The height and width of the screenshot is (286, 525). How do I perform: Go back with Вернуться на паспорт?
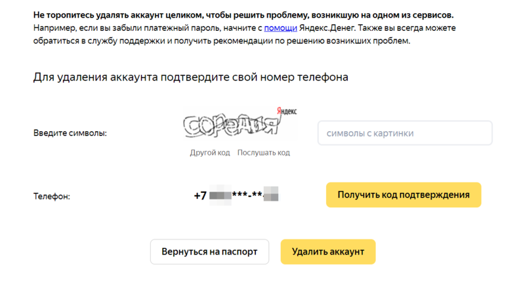click(x=209, y=251)
